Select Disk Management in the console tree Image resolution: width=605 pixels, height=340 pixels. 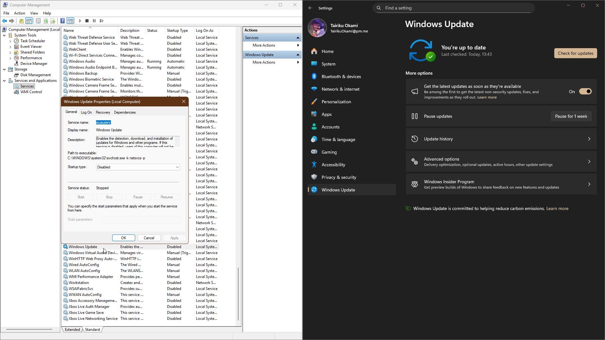click(x=35, y=75)
